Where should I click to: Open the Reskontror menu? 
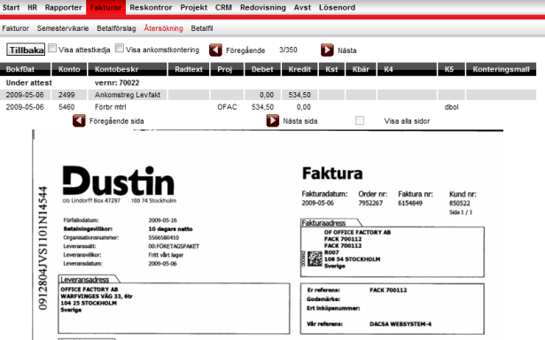[151, 7]
